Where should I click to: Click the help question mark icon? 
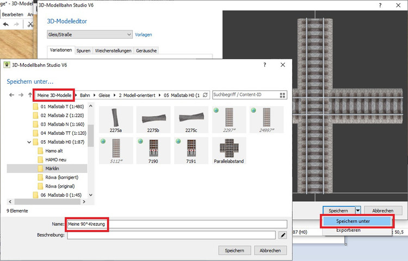pos(264,65)
